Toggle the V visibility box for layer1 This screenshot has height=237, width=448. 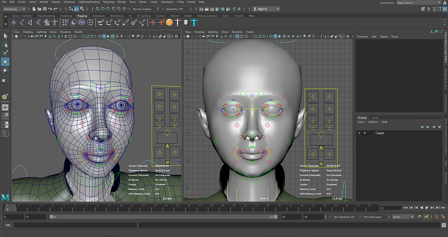tap(359, 133)
